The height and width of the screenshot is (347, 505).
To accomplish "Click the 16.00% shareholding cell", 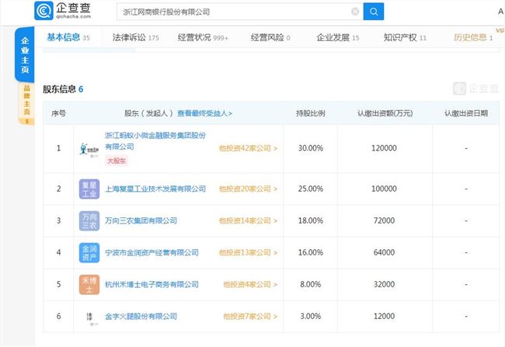I will pos(311,253).
